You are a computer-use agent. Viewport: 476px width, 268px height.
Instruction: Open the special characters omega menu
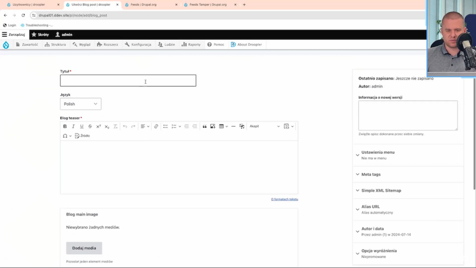(x=67, y=135)
